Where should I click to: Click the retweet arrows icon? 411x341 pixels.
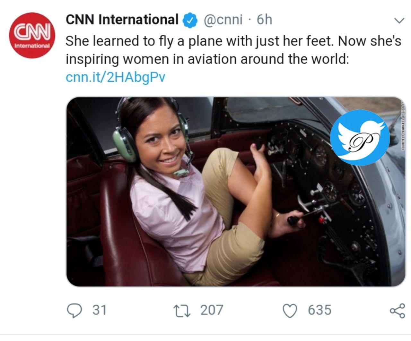(x=182, y=311)
